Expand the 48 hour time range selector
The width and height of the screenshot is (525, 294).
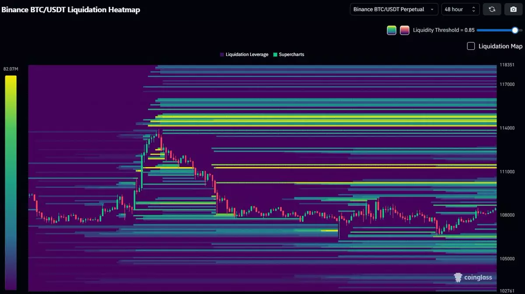point(460,9)
